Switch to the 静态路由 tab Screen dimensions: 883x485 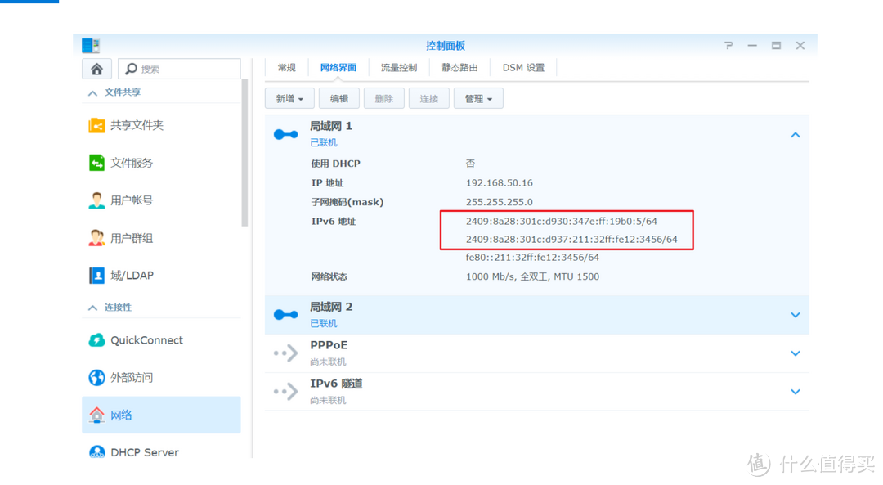tap(459, 68)
